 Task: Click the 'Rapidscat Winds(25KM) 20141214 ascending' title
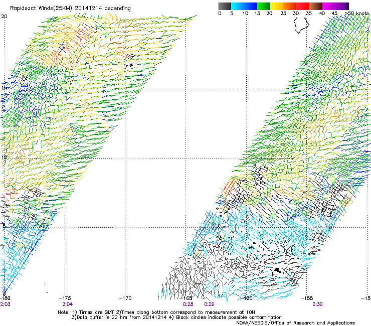click(x=70, y=9)
